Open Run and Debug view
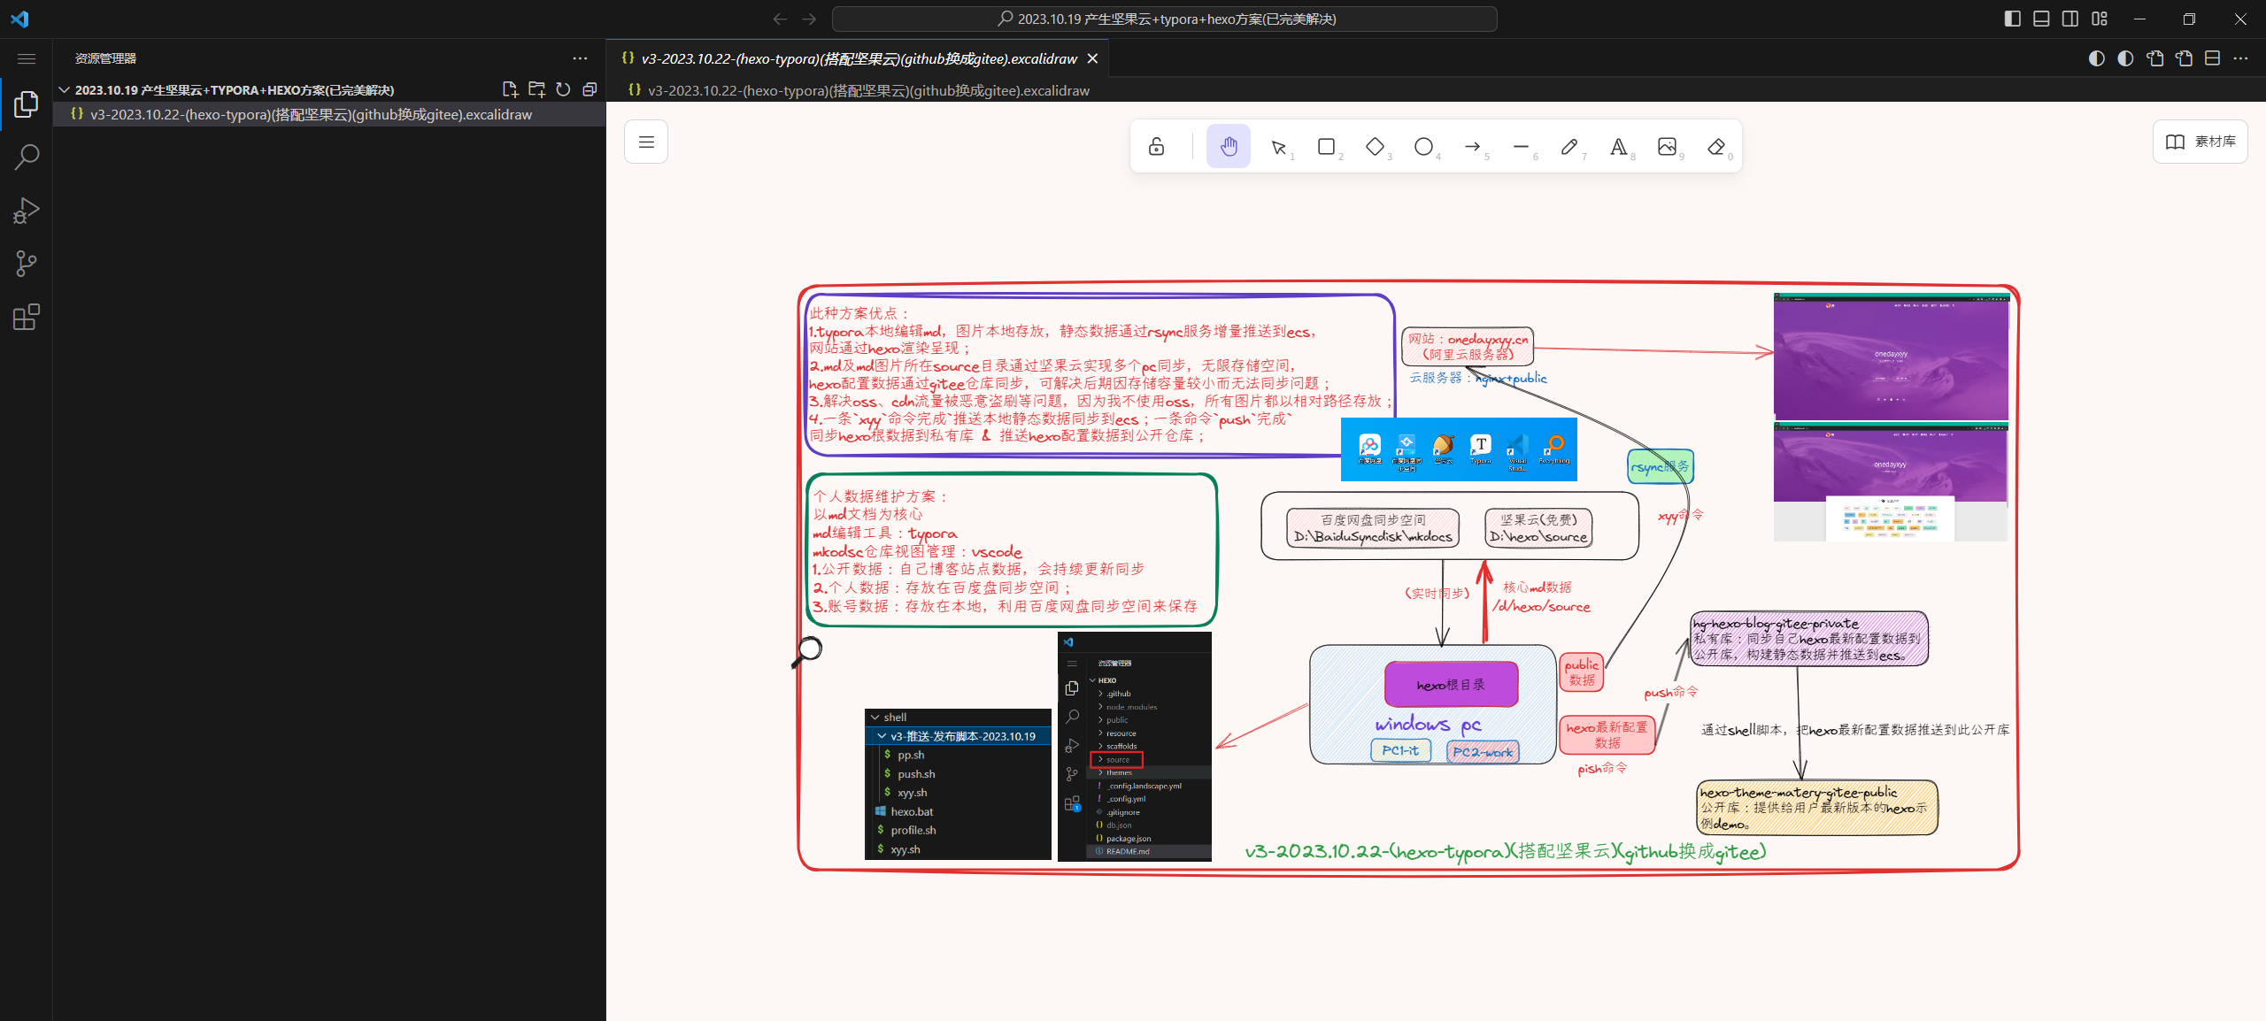The height and width of the screenshot is (1021, 2266). 27,211
